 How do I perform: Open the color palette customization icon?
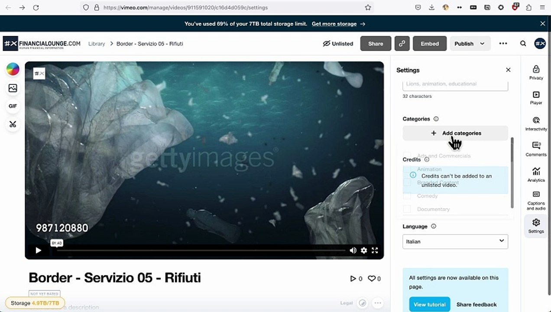coord(13,69)
